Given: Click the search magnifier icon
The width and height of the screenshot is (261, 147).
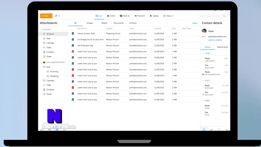Looking at the screenshot, I should click(x=224, y=16).
